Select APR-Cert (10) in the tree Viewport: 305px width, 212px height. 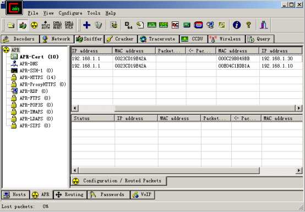click(39, 57)
